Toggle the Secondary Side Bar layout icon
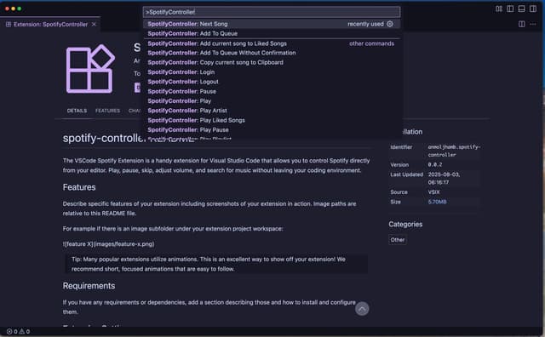 (x=533, y=9)
